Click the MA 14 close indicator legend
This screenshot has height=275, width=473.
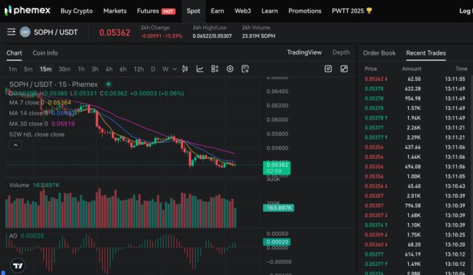click(41, 113)
